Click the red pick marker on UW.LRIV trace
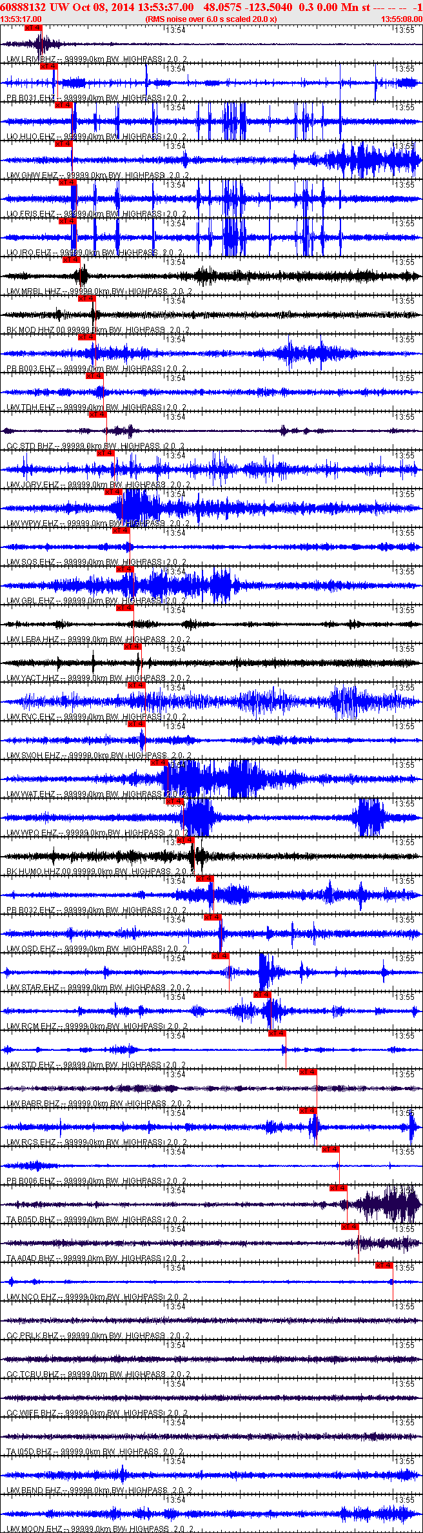 pos(33,28)
